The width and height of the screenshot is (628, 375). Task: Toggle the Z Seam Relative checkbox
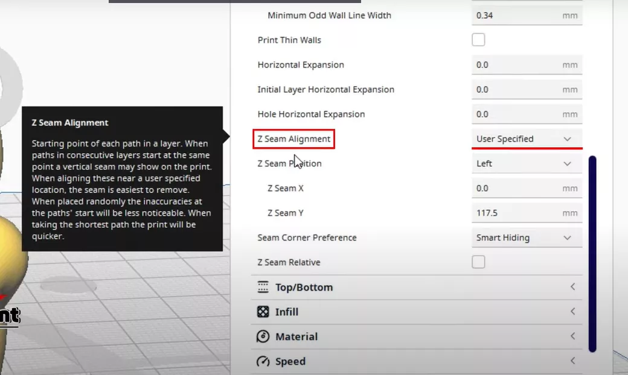(478, 262)
